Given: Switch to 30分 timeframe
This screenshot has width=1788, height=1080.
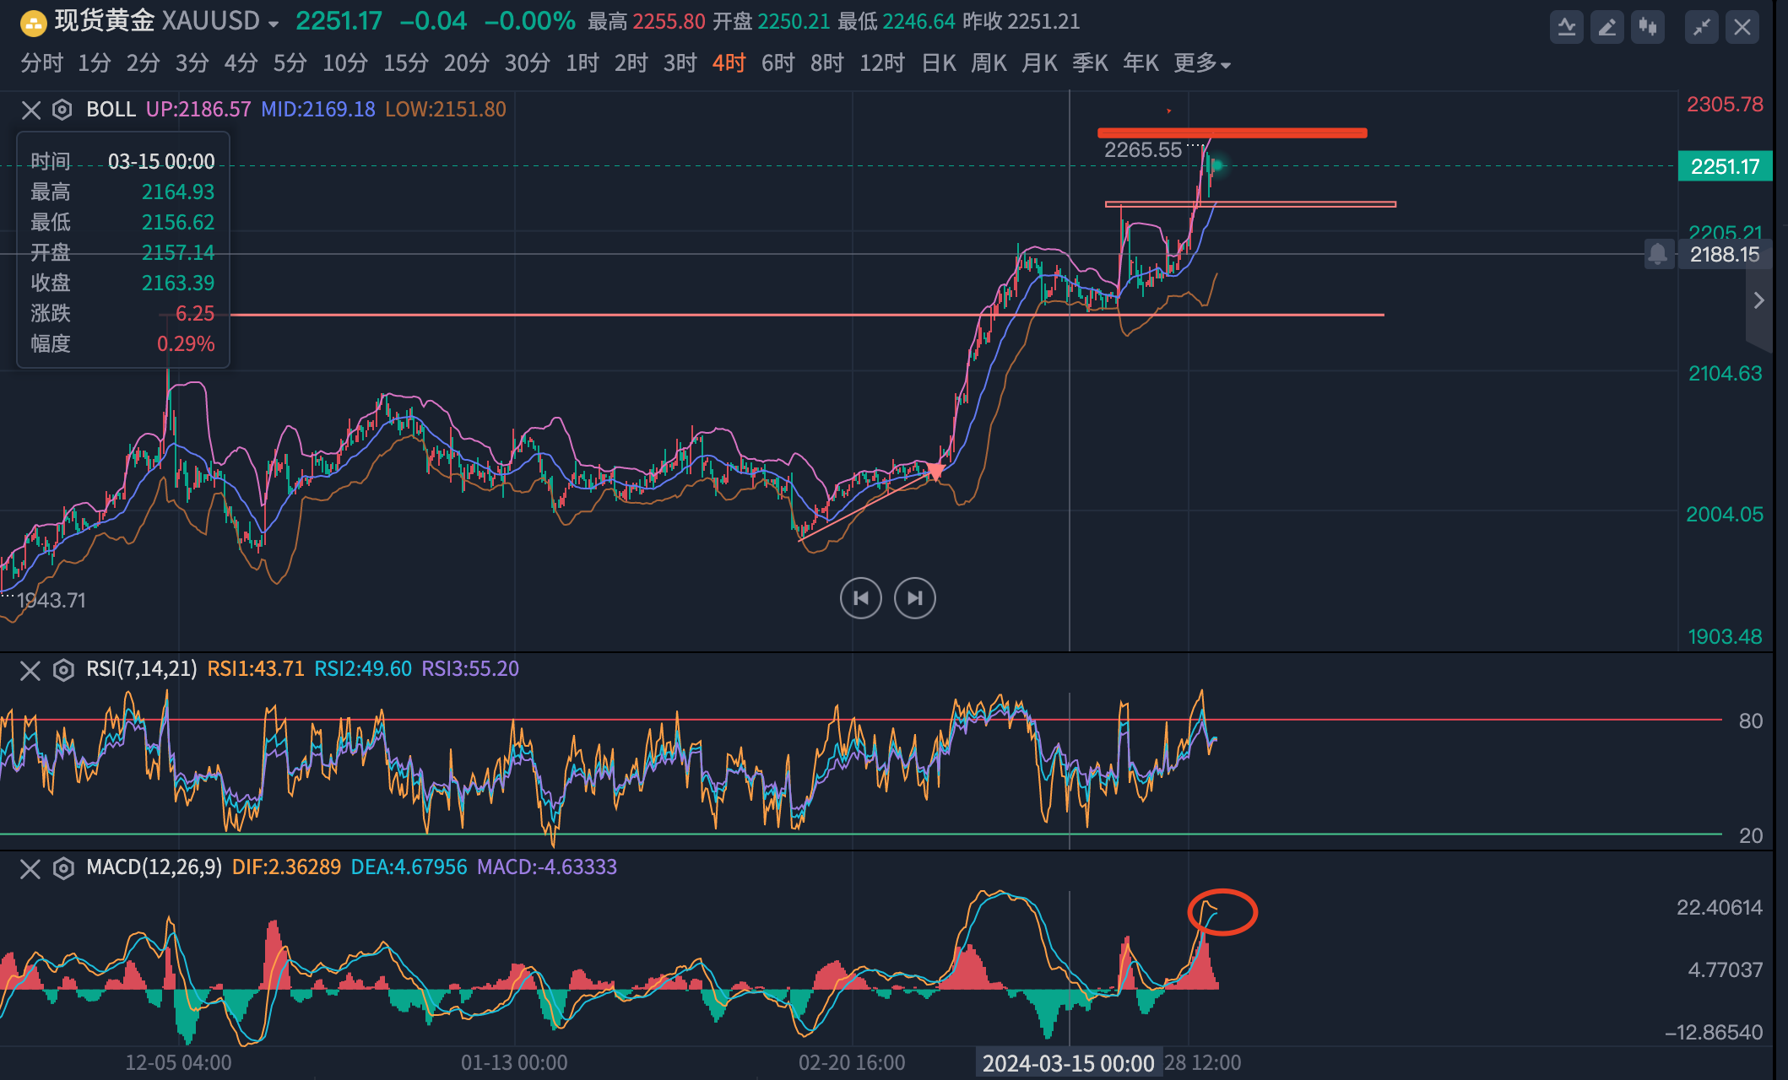Looking at the screenshot, I should pyautogui.click(x=528, y=63).
